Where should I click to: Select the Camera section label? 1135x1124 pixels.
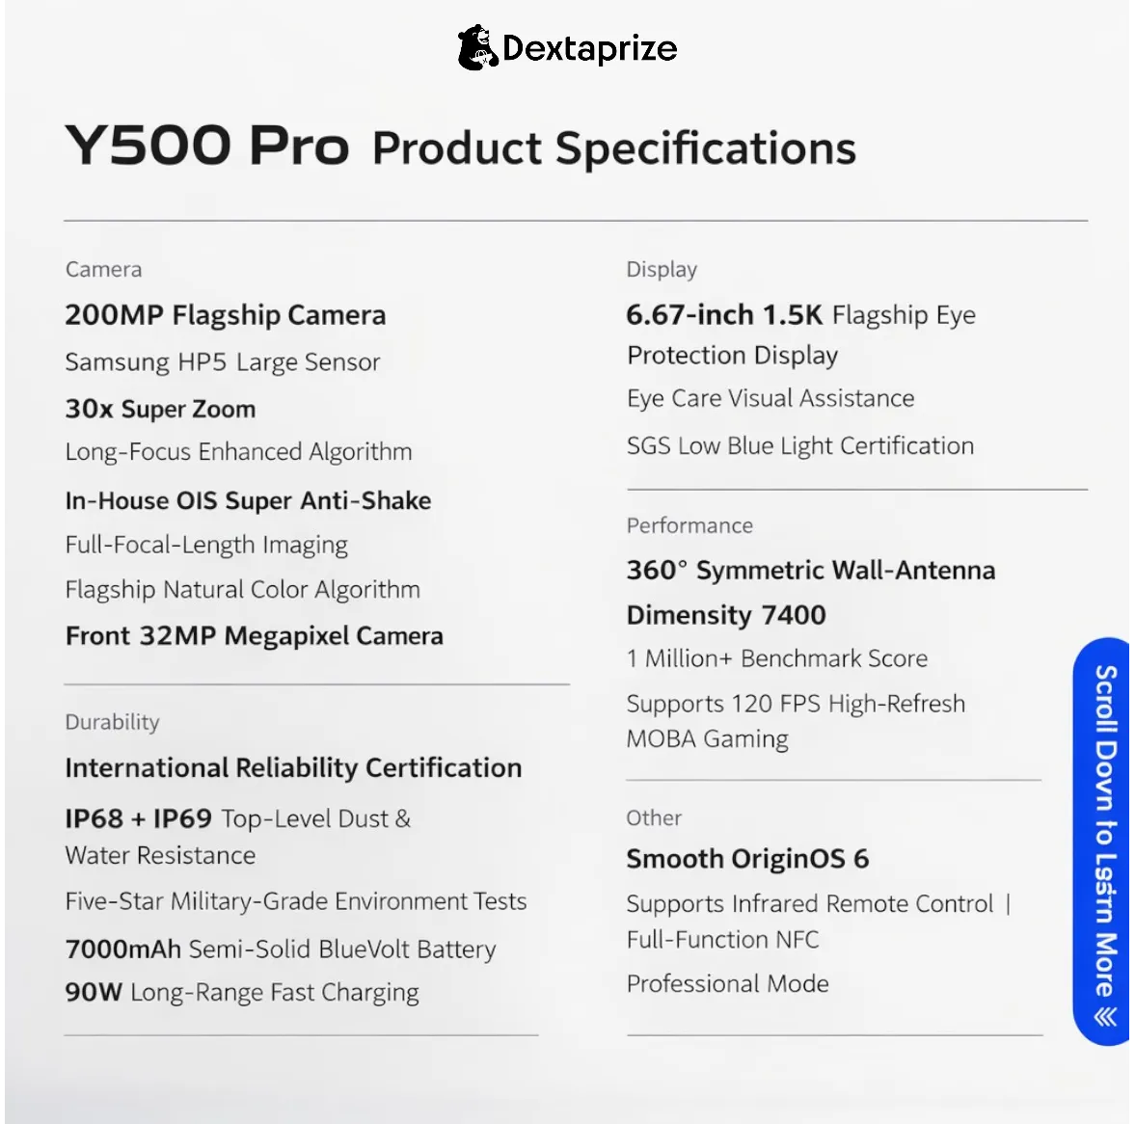pyautogui.click(x=103, y=270)
